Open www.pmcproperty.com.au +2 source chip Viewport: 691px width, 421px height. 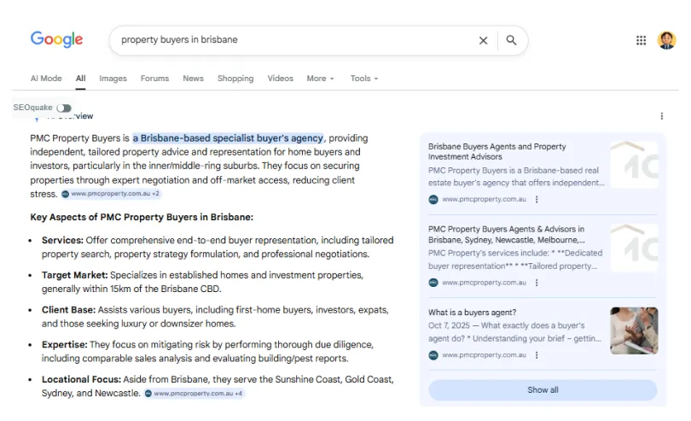pos(111,194)
